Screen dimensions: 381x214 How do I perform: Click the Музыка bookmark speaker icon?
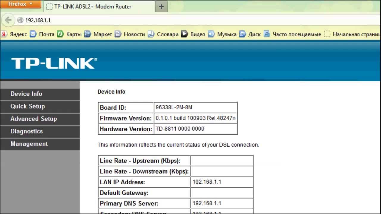tap(211, 34)
